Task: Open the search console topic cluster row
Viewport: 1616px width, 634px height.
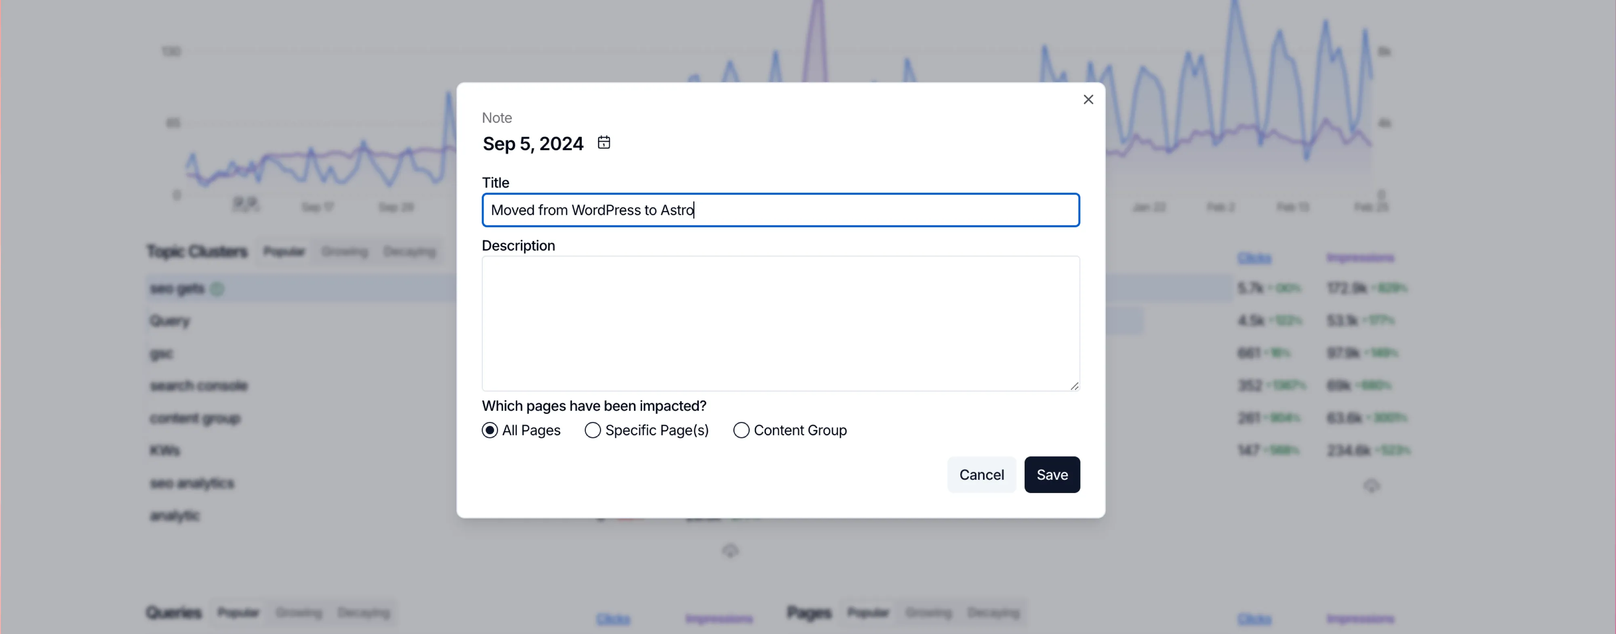Action: (199, 386)
